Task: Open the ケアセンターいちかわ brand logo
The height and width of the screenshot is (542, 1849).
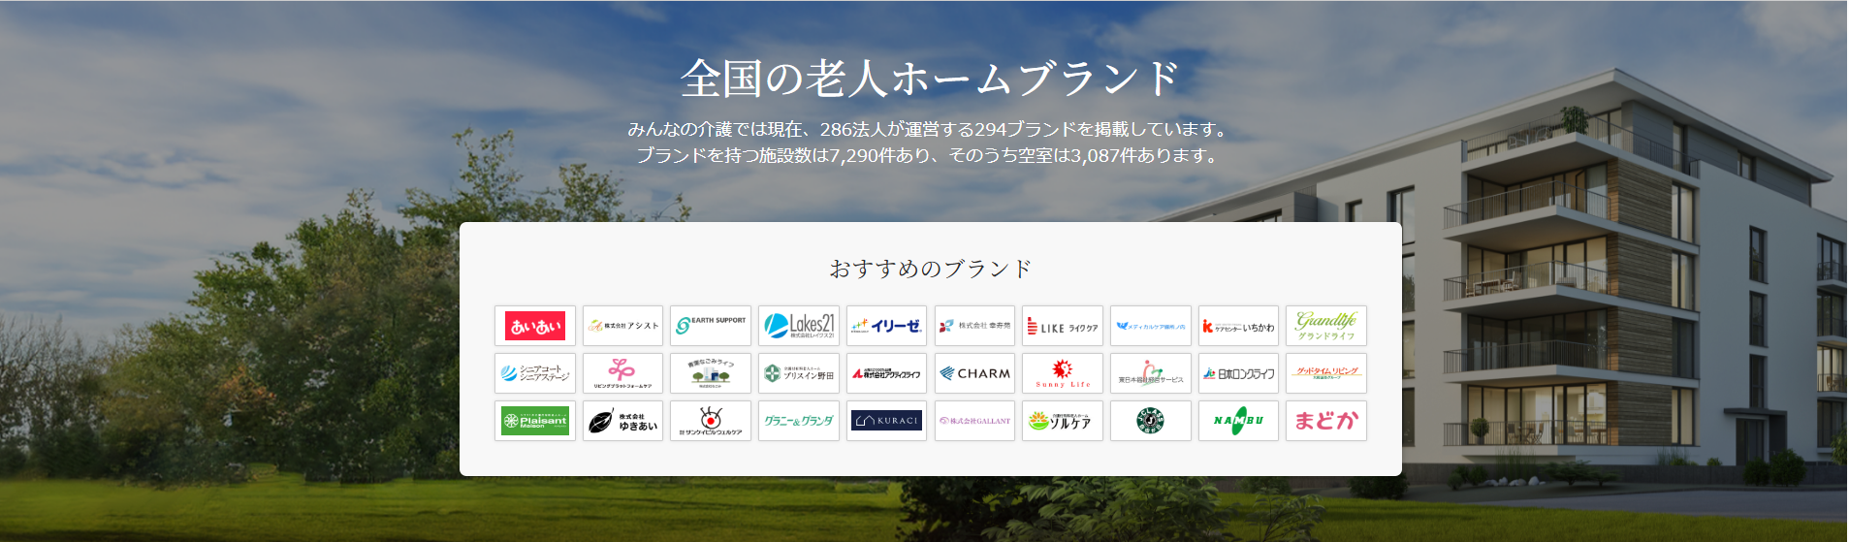Action: pyautogui.click(x=1238, y=326)
